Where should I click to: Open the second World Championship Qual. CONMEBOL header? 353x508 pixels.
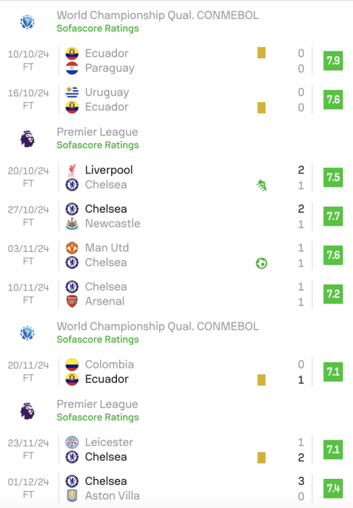(158, 326)
